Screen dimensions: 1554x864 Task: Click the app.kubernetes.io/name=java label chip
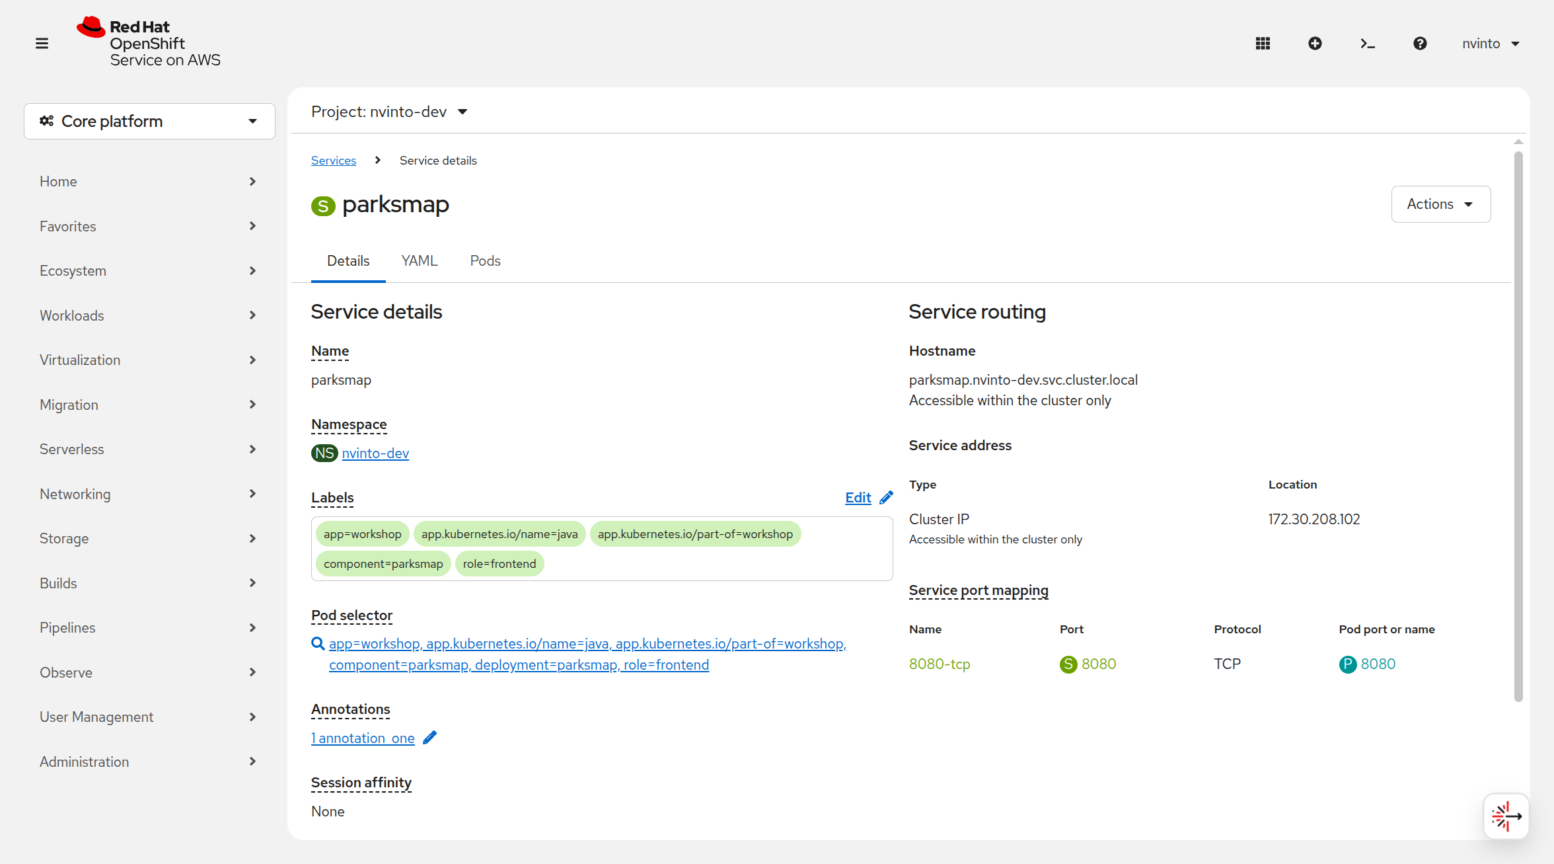(x=499, y=534)
